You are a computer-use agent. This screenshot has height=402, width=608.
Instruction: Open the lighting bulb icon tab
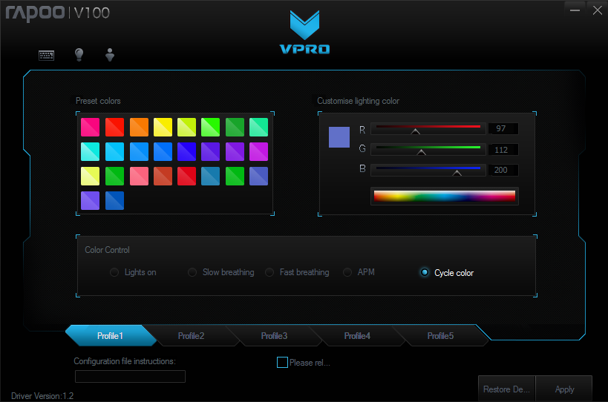(x=79, y=55)
